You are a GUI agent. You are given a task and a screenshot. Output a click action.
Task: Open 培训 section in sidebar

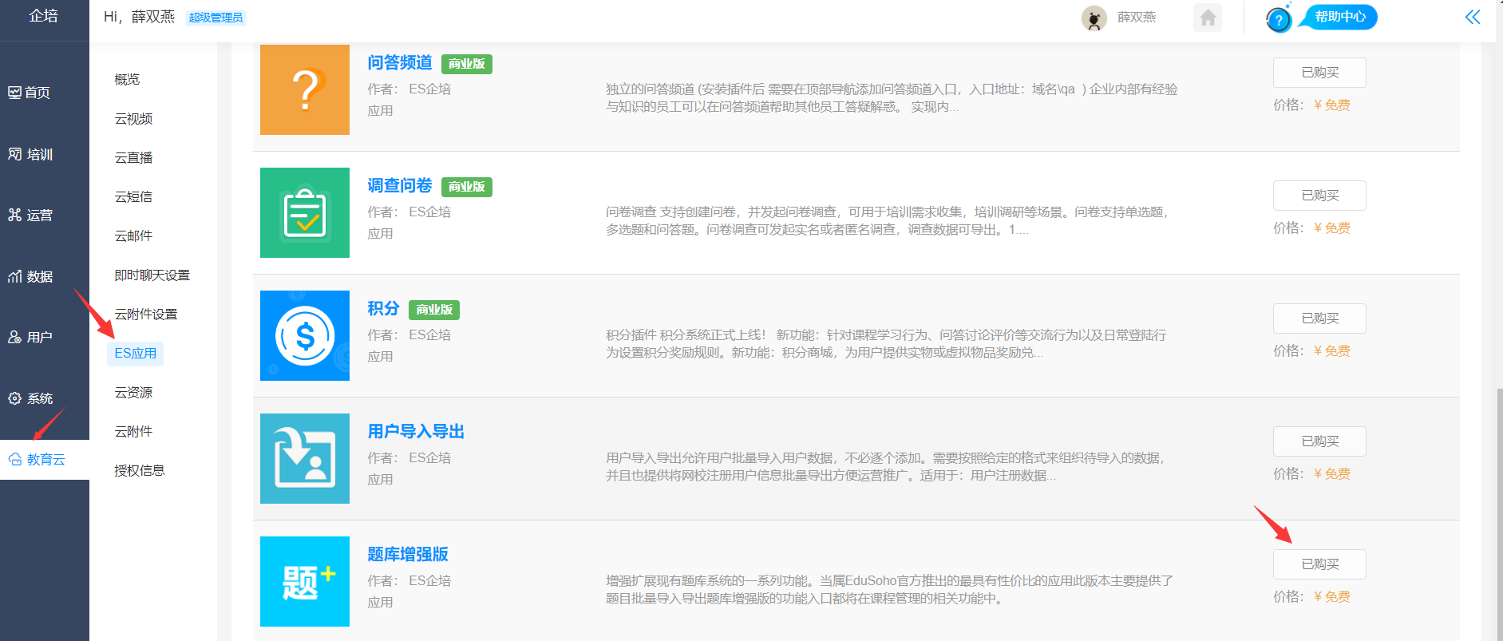tap(30, 154)
